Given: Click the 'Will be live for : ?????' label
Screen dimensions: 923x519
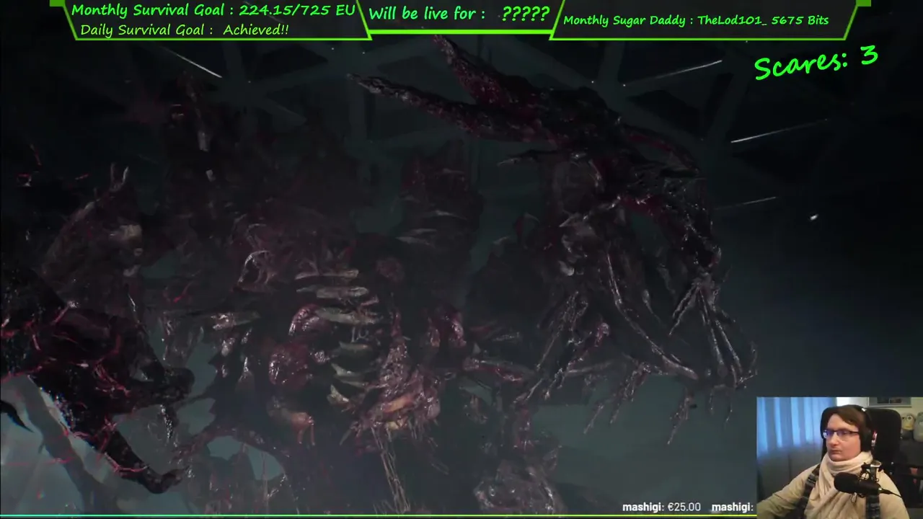Looking at the screenshot, I should (459, 14).
